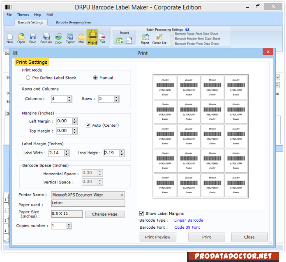
Task: Open the Help menu
Action: [x=37, y=15]
